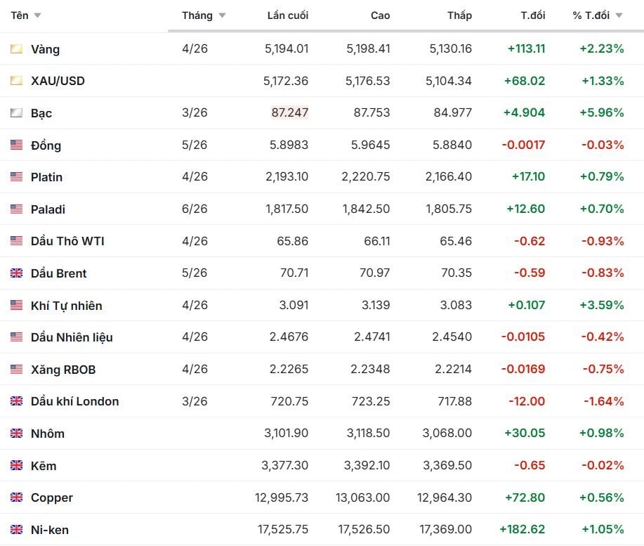The height and width of the screenshot is (546, 644).
Task: Click the highlighted Bạc last price 87.247
Action: 289,112
